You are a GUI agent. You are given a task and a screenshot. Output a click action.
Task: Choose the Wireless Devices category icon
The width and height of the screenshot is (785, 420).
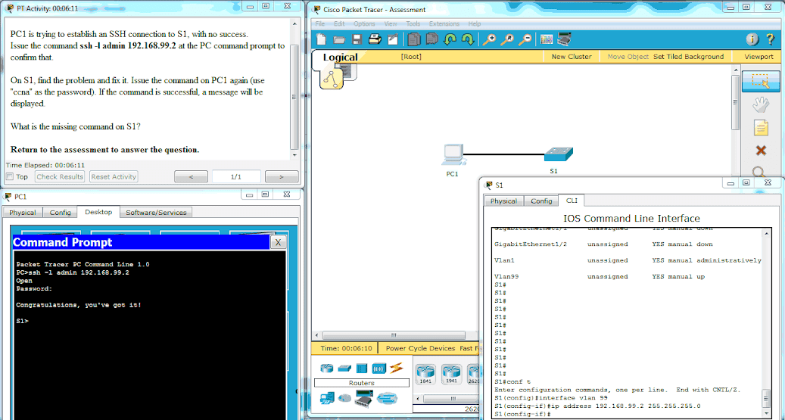point(378,369)
